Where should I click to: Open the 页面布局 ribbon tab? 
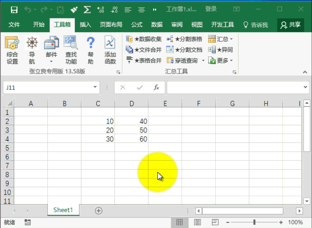click(x=111, y=25)
